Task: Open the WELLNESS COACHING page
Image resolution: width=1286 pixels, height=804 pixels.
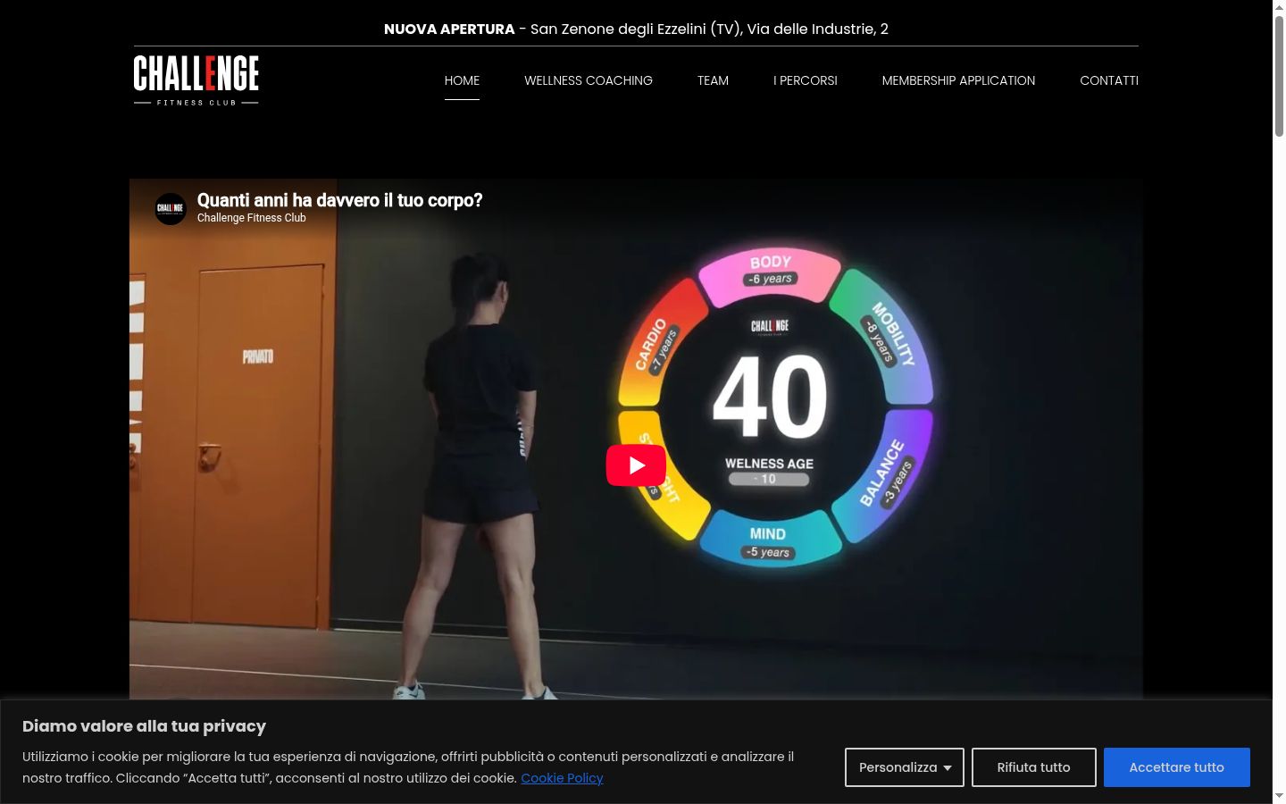Action: pyautogui.click(x=589, y=80)
